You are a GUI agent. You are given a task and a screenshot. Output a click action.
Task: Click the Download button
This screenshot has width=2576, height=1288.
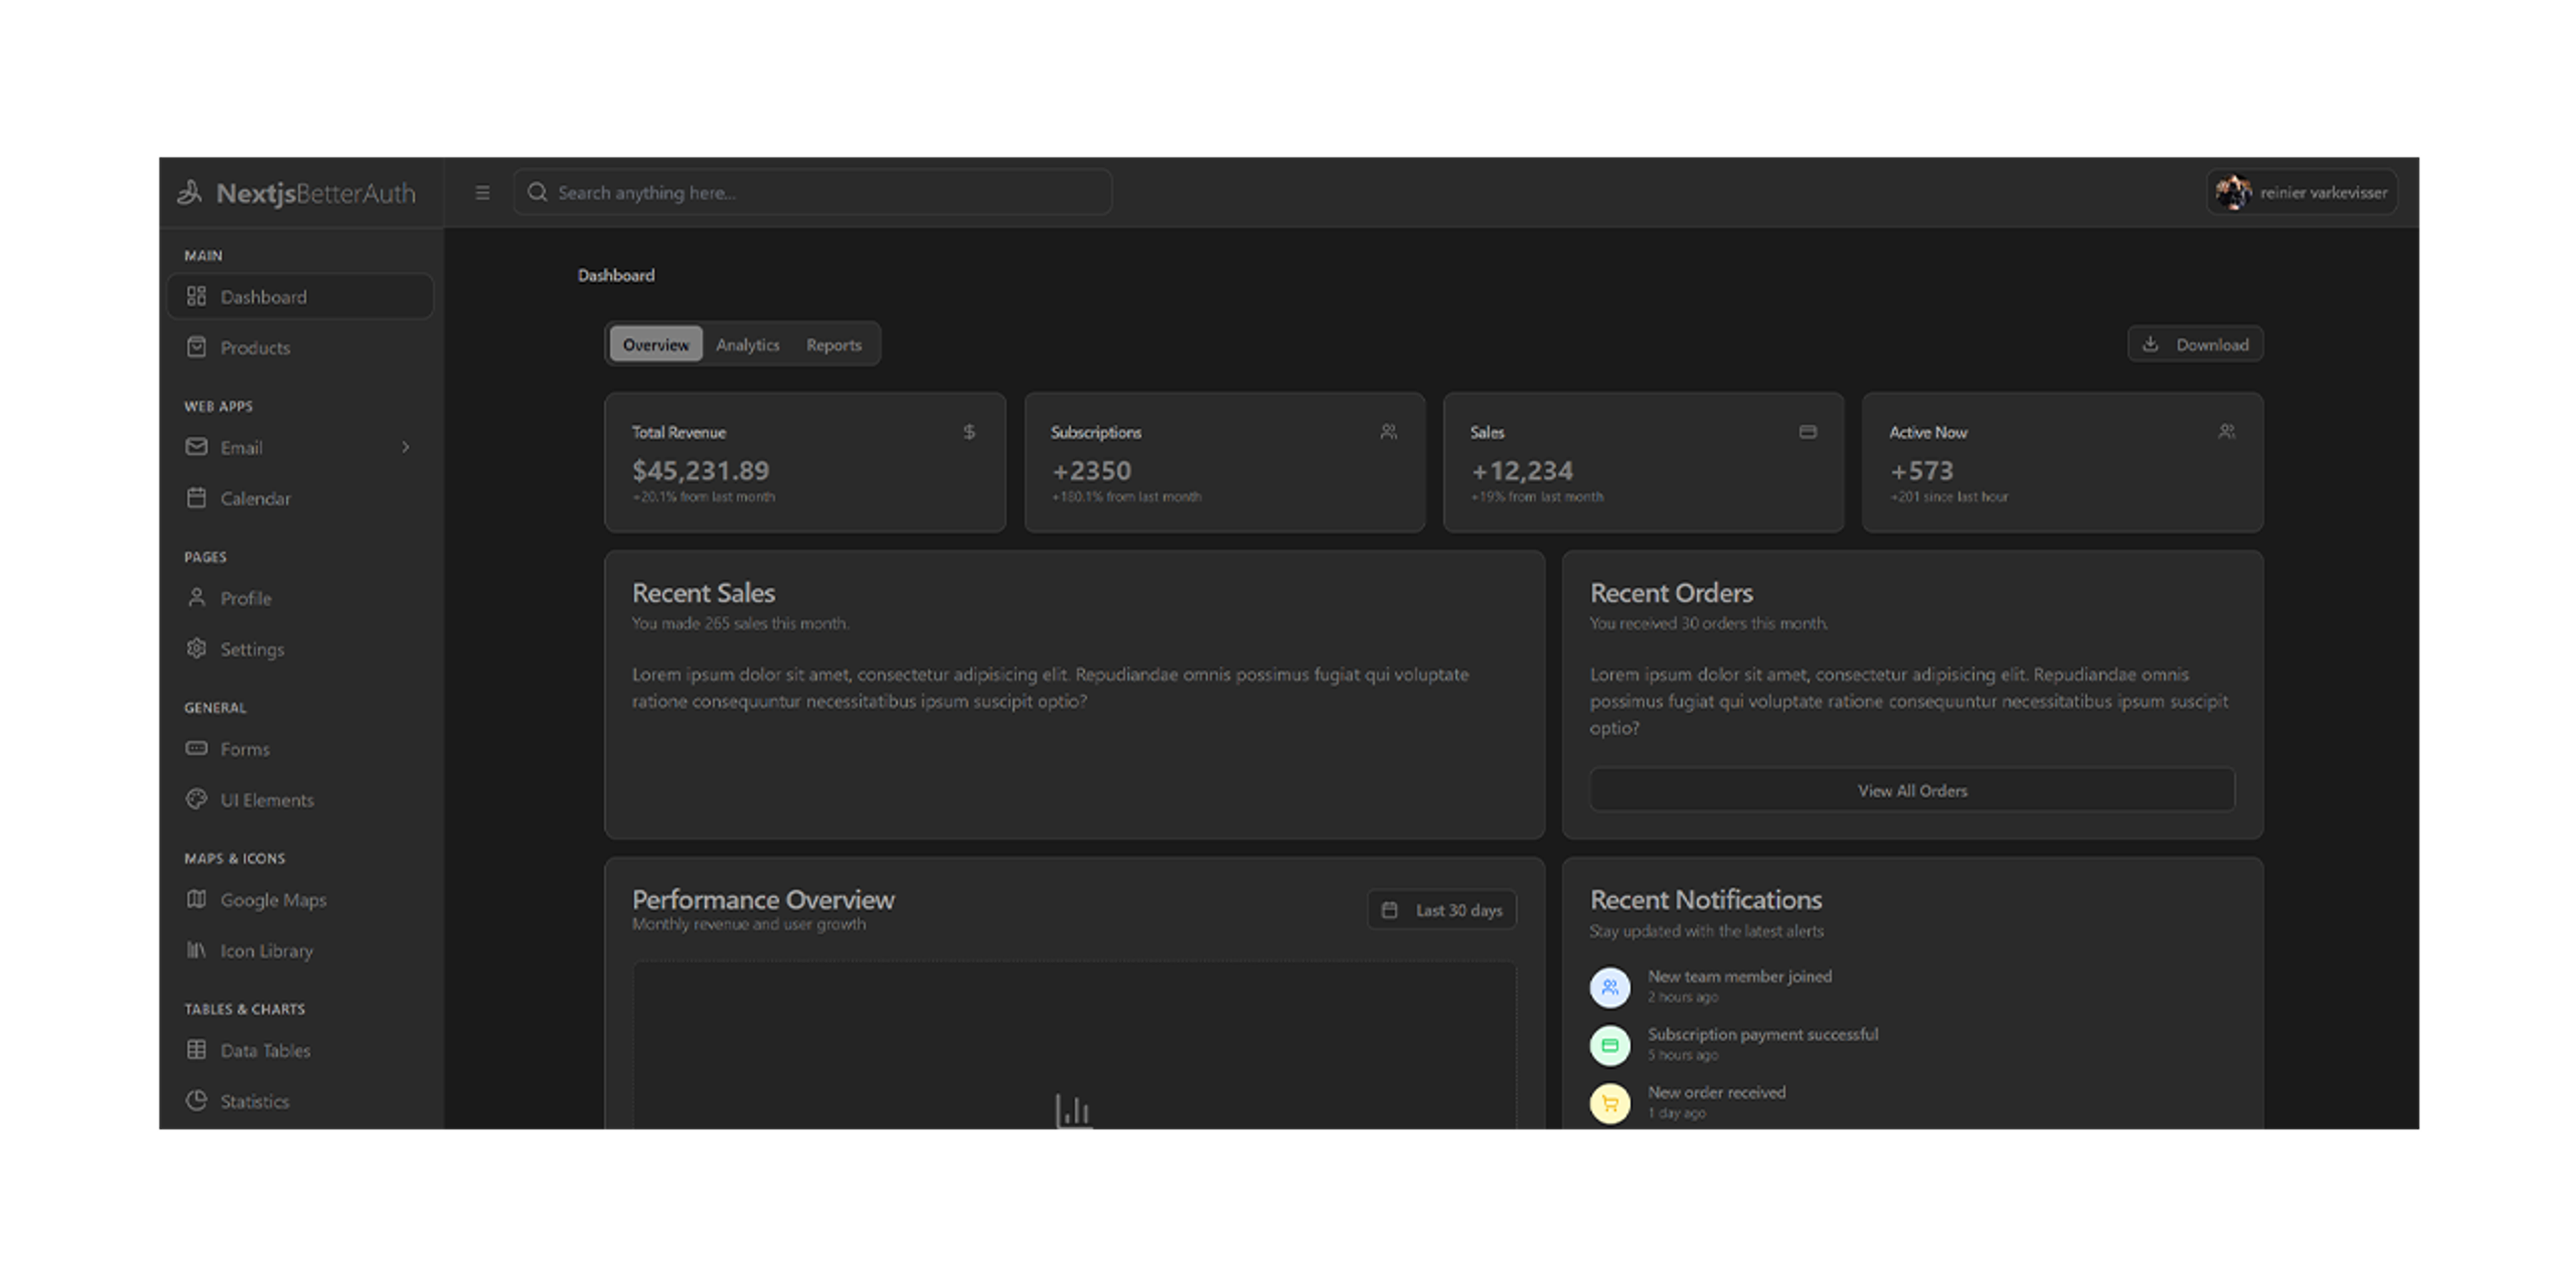pyautogui.click(x=2195, y=345)
